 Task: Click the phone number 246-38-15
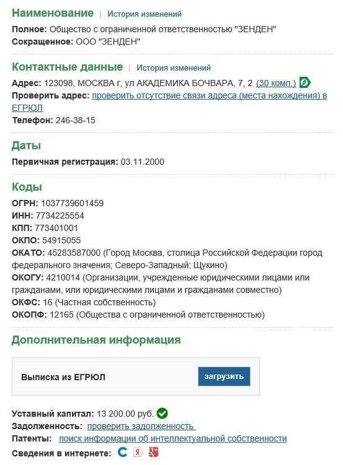pyautogui.click(x=76, y=120)
